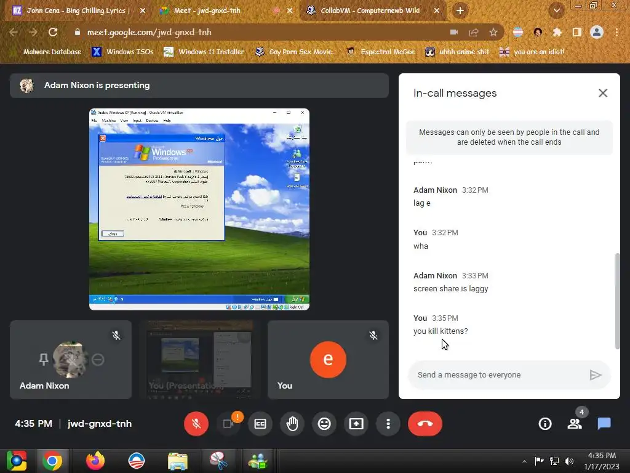Switch to CollabVM Computernewb Wiki tab

point(370,10)
